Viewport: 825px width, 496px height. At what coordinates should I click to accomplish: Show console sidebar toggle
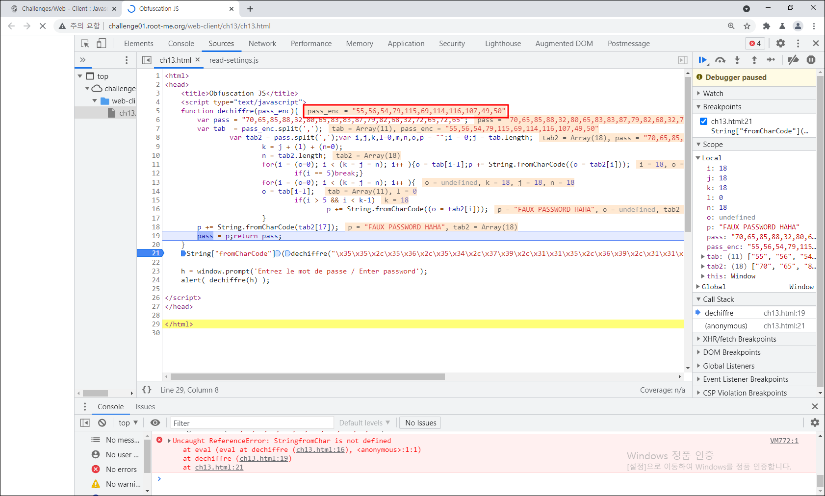pos(85,422)
